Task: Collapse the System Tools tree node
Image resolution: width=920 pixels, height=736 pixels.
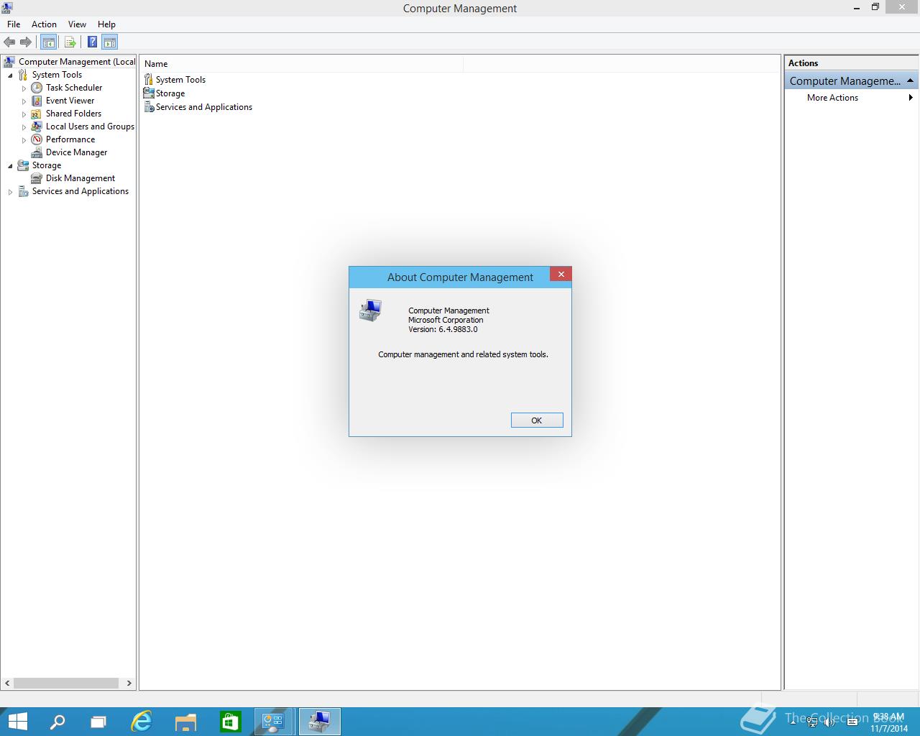Action: point(10,75)
